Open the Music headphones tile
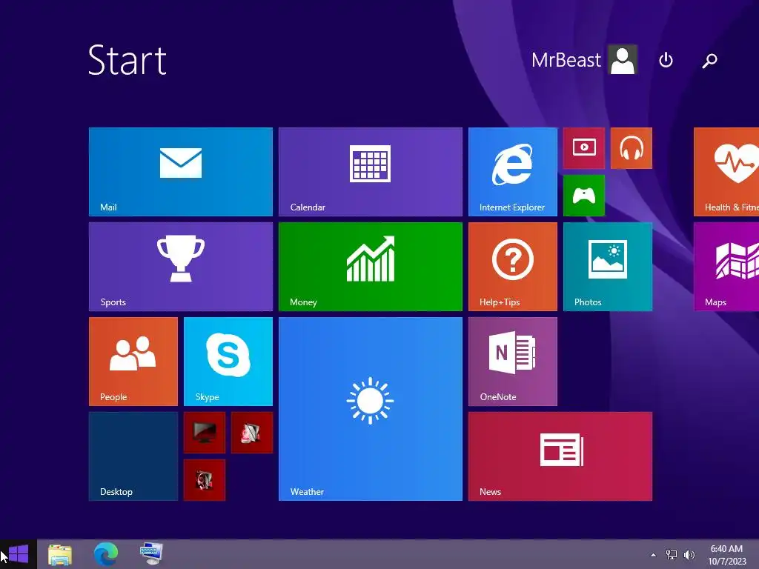 point(632,148)
